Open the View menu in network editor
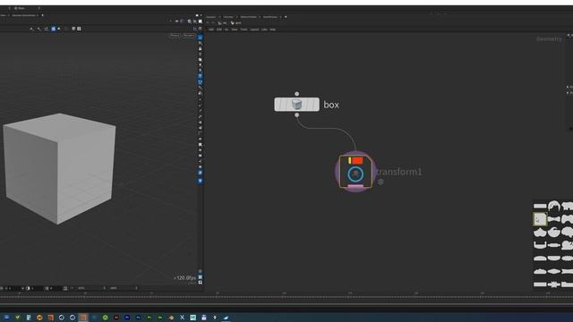The width and height of the screenshot is (573, 322). click(235, 30)
